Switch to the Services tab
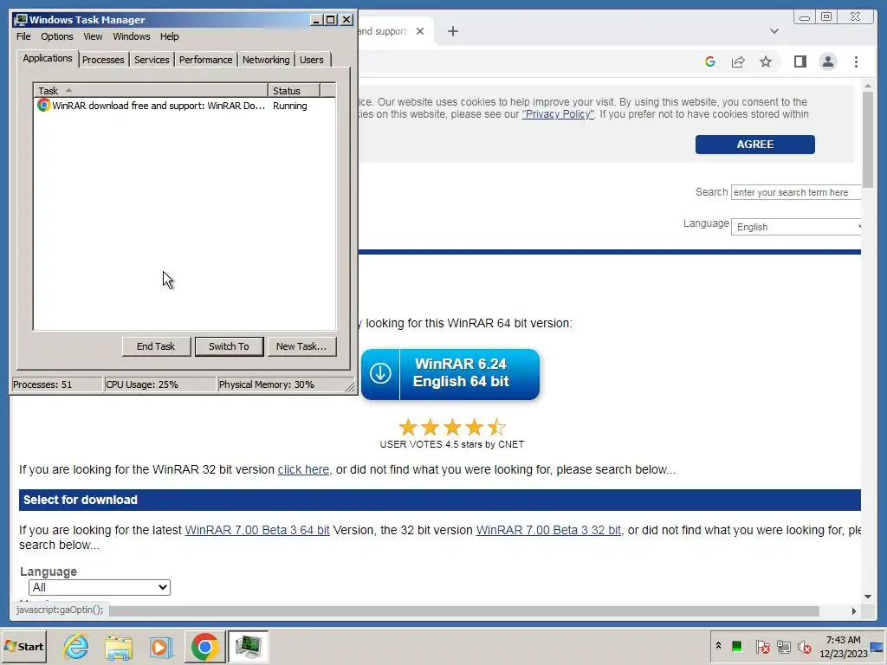 coord(152,60)
